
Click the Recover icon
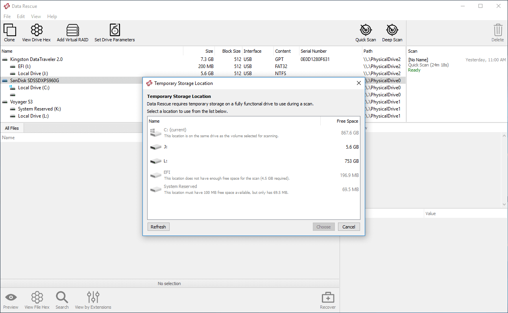tap(328, 298)
